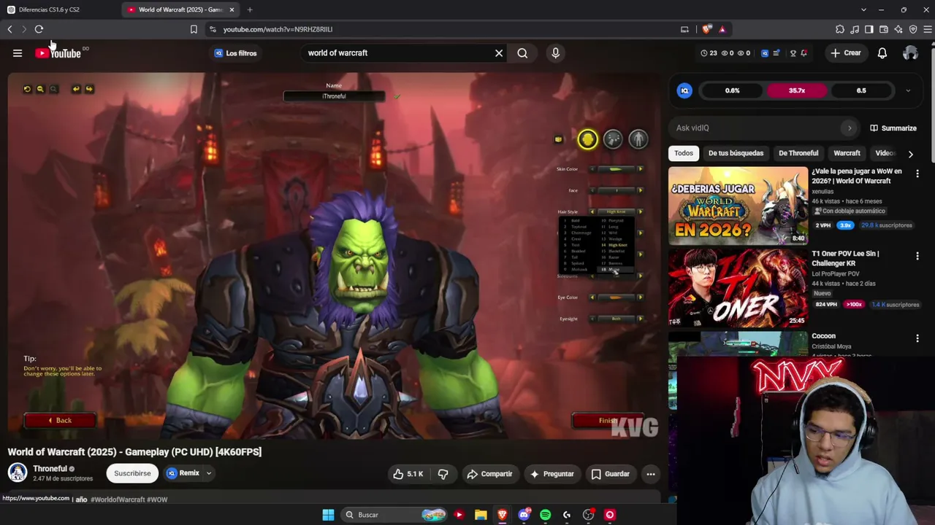Go back with the browser back arrow
The image size is (935, 525).
point(9,29)
